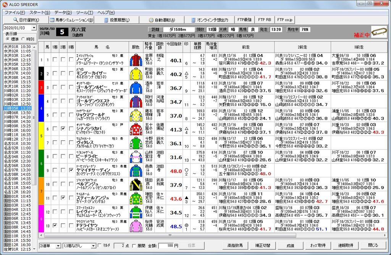The height and width of the screenshot is (255, 391).
Task: Click the ALGO SPEEDER app icon
Action: pos(5,4)
